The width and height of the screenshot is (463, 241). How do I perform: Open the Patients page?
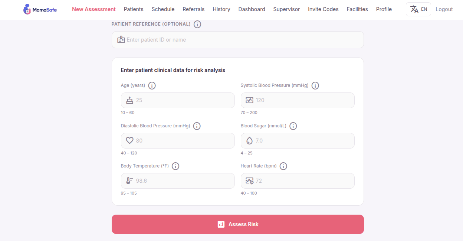pos(134,9)
